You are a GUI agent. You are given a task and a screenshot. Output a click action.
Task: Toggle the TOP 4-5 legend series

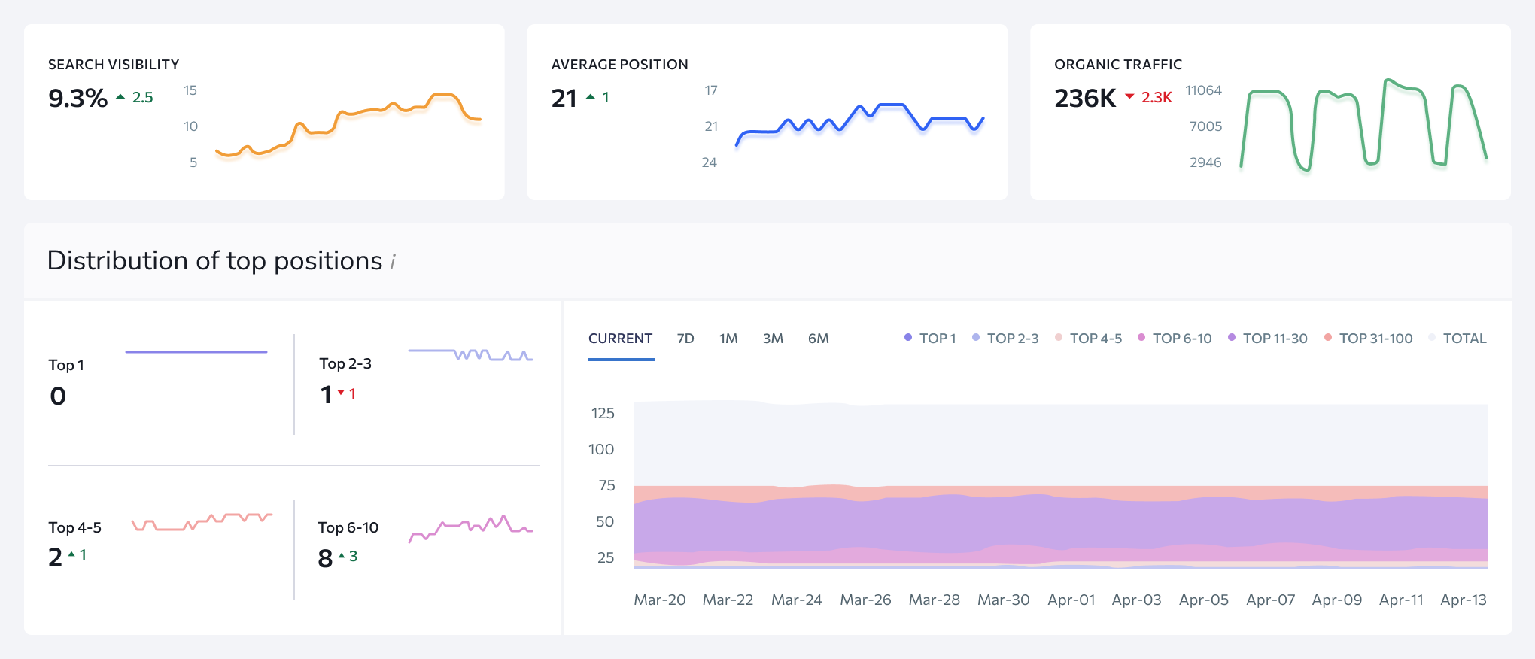click(x=1088, y=339)
